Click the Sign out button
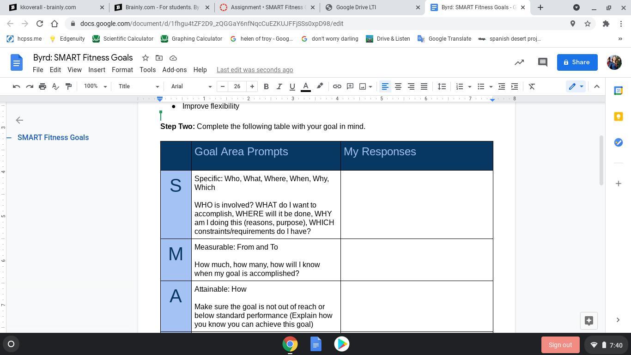 click(x=560, y=345)
